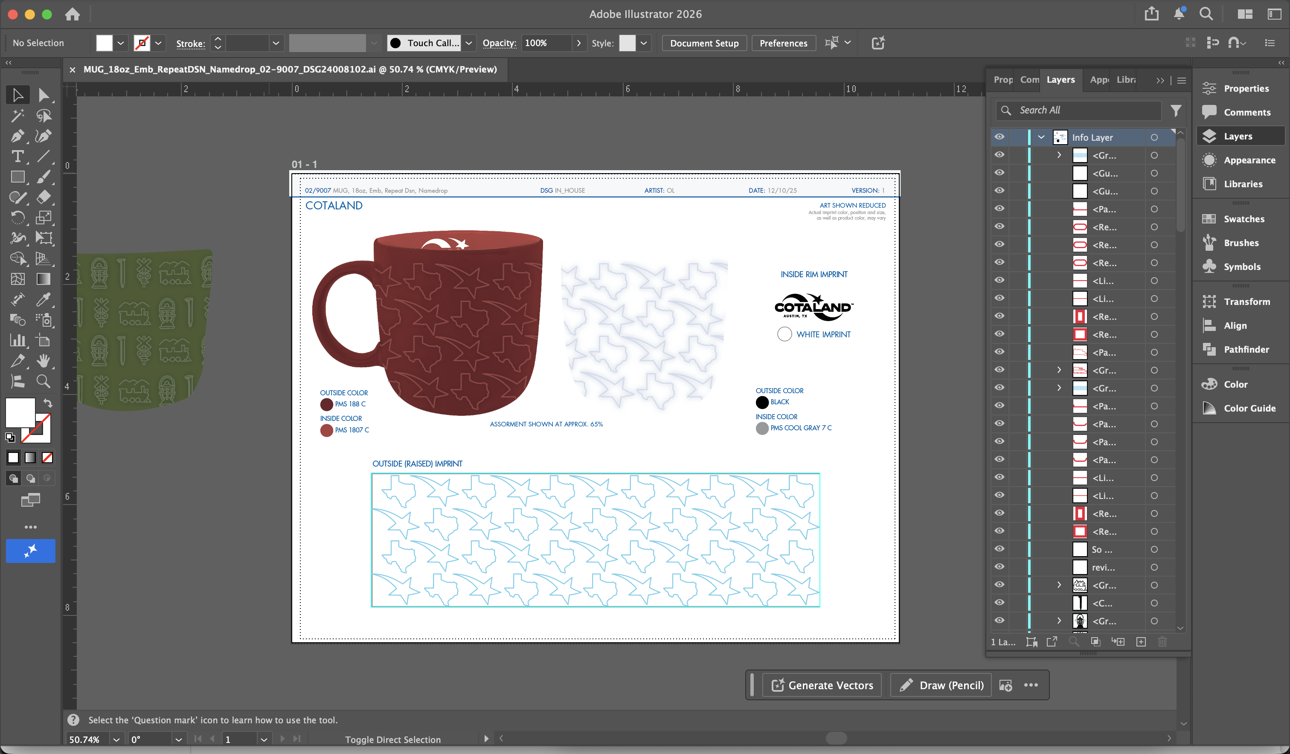1290x754 pixels.
Task: Set paint mode to None in Tools panel
Action: click(47, 458)
